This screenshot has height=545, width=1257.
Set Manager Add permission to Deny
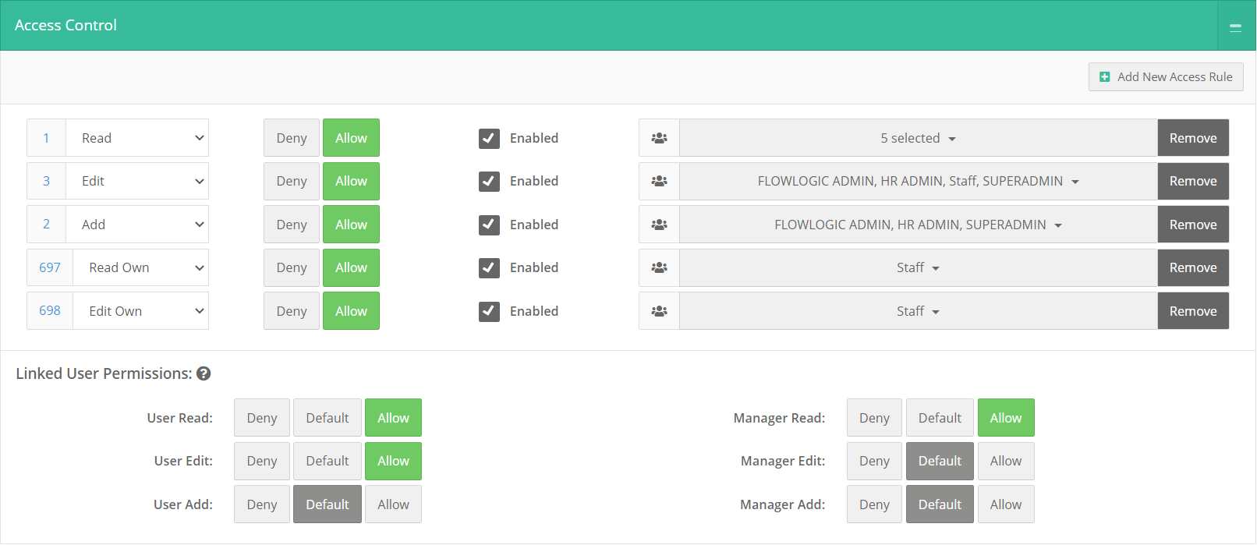tap(874, 504)
